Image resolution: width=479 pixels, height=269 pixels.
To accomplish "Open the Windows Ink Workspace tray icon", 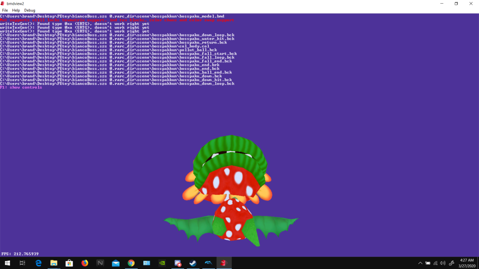I will click(x=451, y=263).
